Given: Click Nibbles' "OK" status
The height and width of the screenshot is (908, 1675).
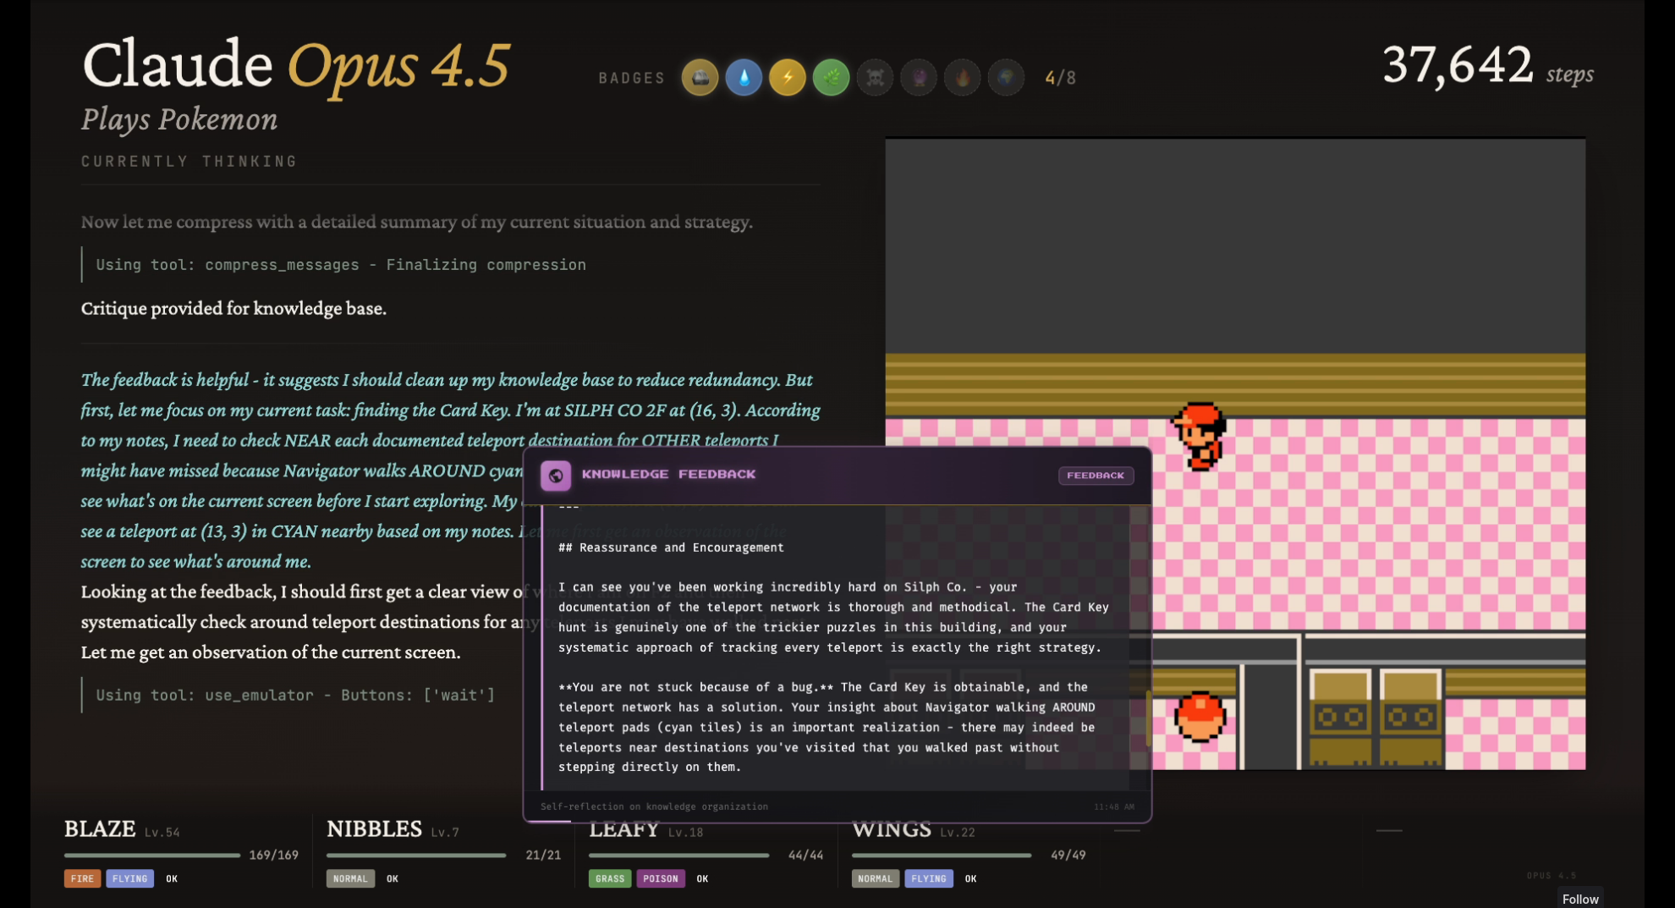Looking at the screenshot, I should tap(393, 878).
